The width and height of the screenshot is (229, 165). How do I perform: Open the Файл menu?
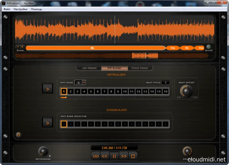pyautogui.click(x=7, y=9)
